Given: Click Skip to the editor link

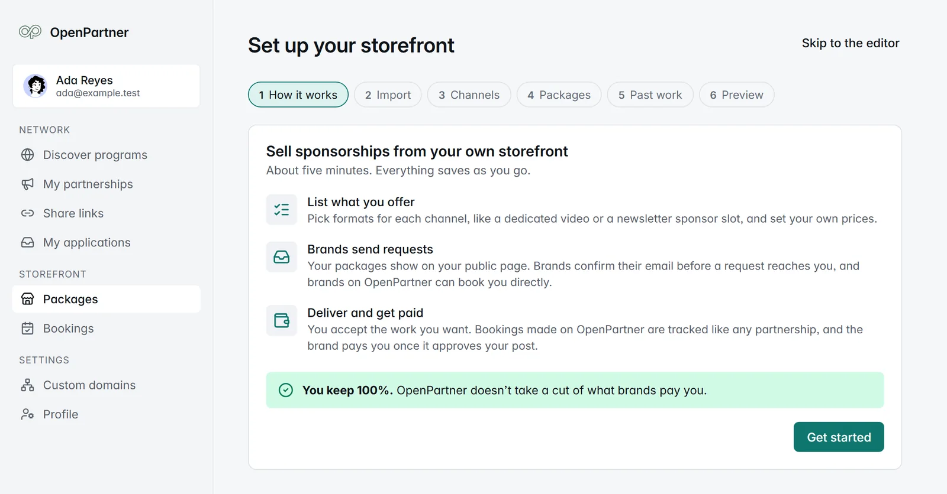Looking at the screenshot, I should (851, 43).
